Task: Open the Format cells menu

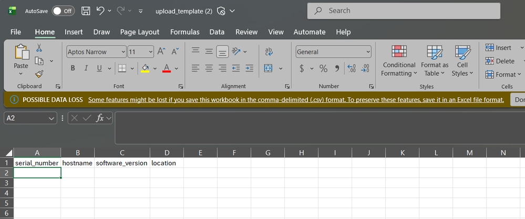Action: point(503,74)
